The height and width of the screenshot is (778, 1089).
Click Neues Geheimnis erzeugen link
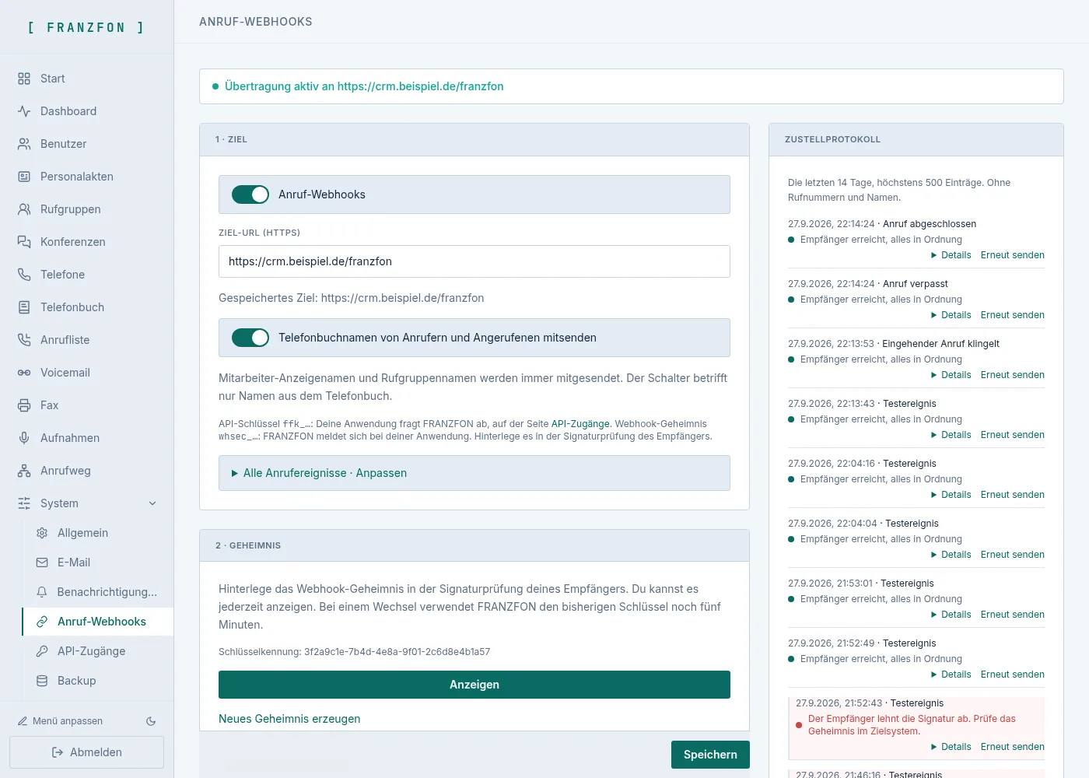coord(289,719)
